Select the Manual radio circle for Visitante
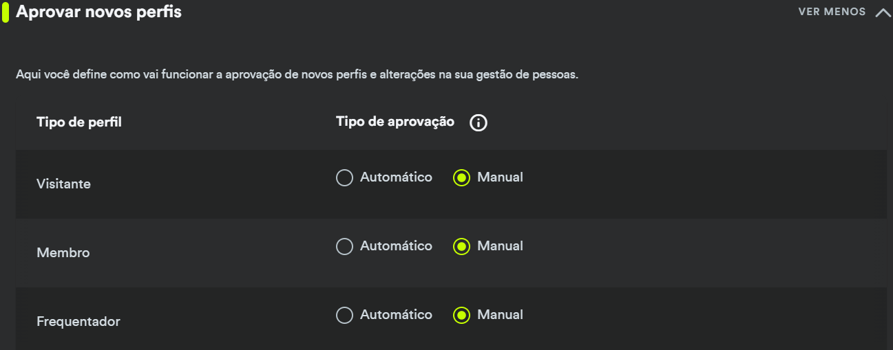Image resolution: width=893 pixels, height=350 pixels. pos(461,178)
